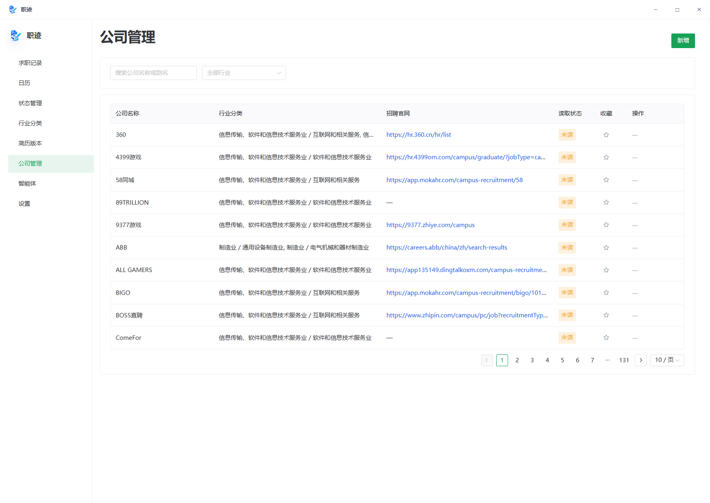Favorite the 360 company row star

[606, 135]
